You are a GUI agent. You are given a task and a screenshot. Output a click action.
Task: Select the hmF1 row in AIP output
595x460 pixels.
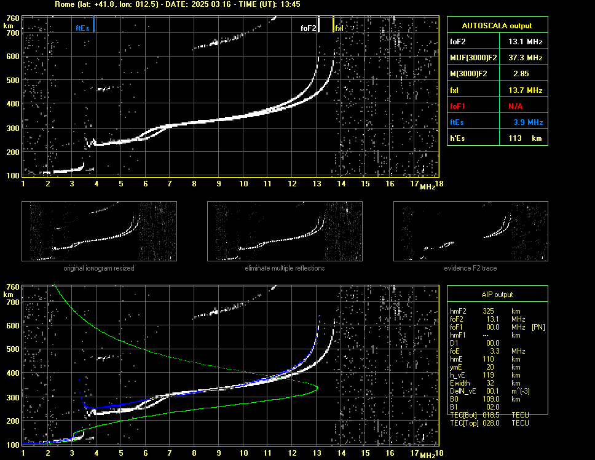click(x=485, y=335)
